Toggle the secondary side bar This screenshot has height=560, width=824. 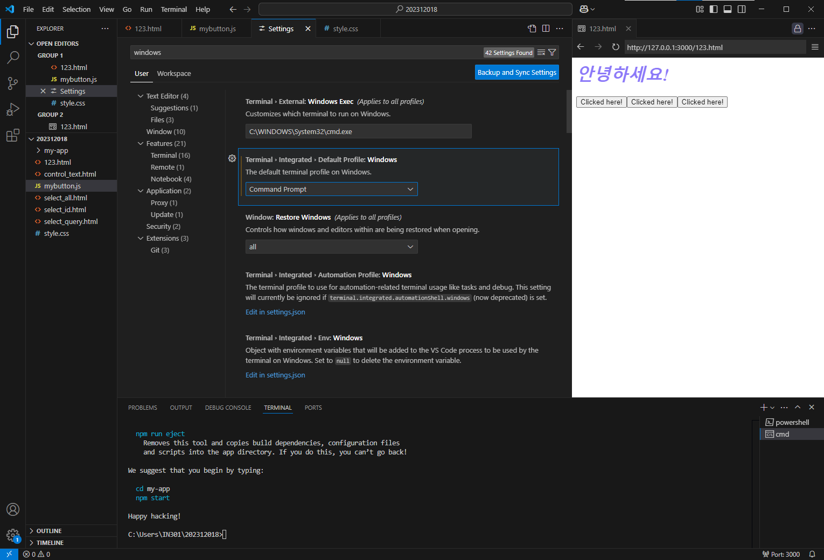click(x=742, y=9)
